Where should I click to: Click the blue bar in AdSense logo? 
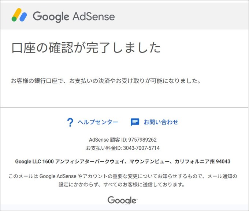23,17
